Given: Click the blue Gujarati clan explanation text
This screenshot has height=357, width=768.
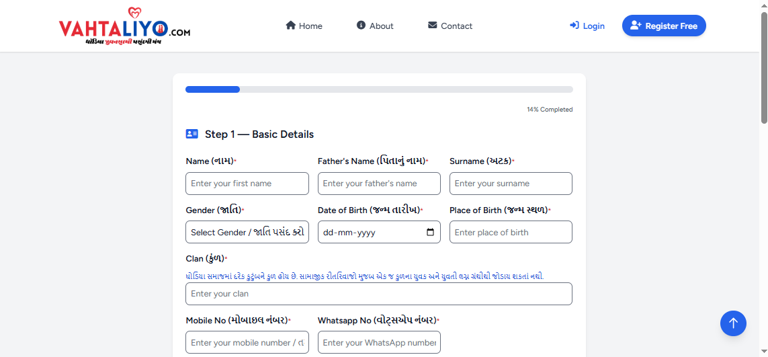Looking at the screenshot, I should tap(365, 276).
